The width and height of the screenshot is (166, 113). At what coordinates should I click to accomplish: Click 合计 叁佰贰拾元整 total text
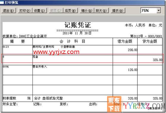point(48,98)
